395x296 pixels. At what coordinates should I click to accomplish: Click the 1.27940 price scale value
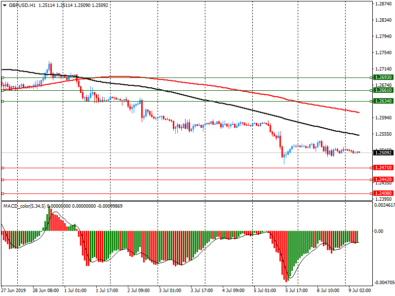click(384, 37)
